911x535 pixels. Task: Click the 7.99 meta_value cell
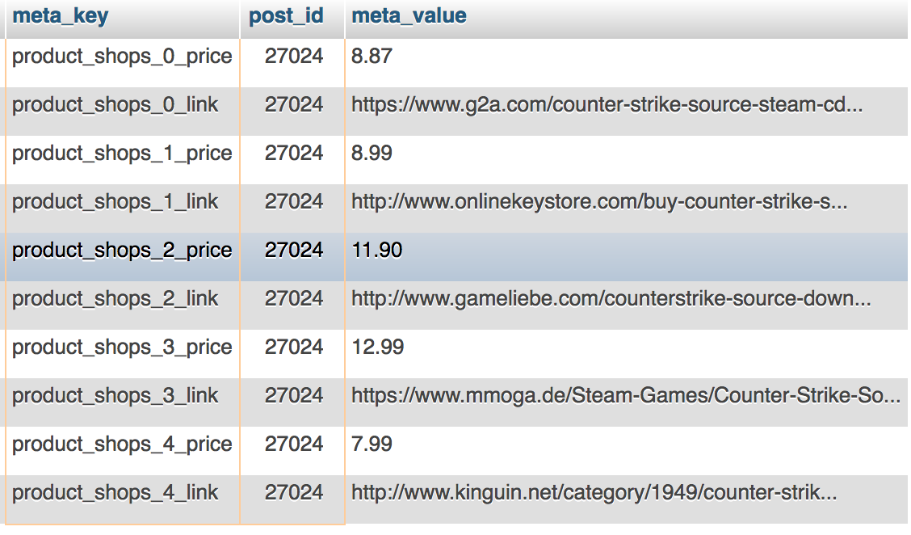coord(627,451)
